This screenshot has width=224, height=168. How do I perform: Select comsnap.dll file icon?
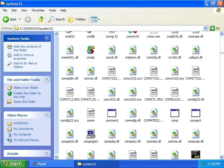pyautogui.click(x=195, y=134)
